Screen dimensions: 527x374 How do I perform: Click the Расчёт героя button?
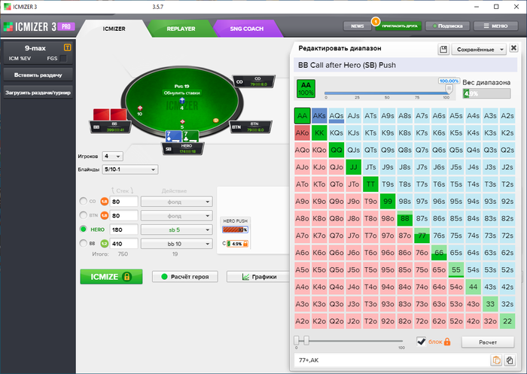(x=185, y=277)
